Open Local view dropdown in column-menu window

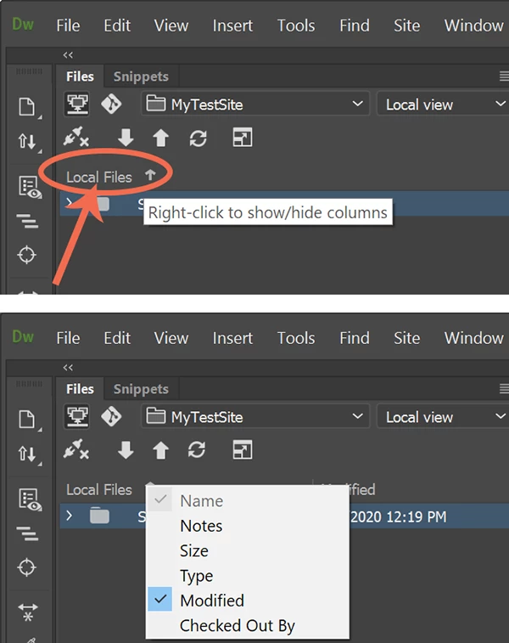(x=443, y=417)
